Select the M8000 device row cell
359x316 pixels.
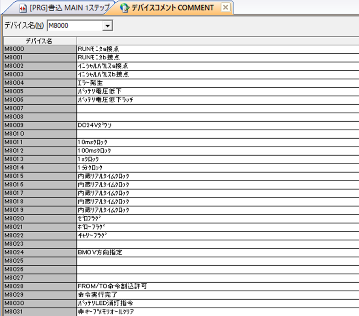40,49
